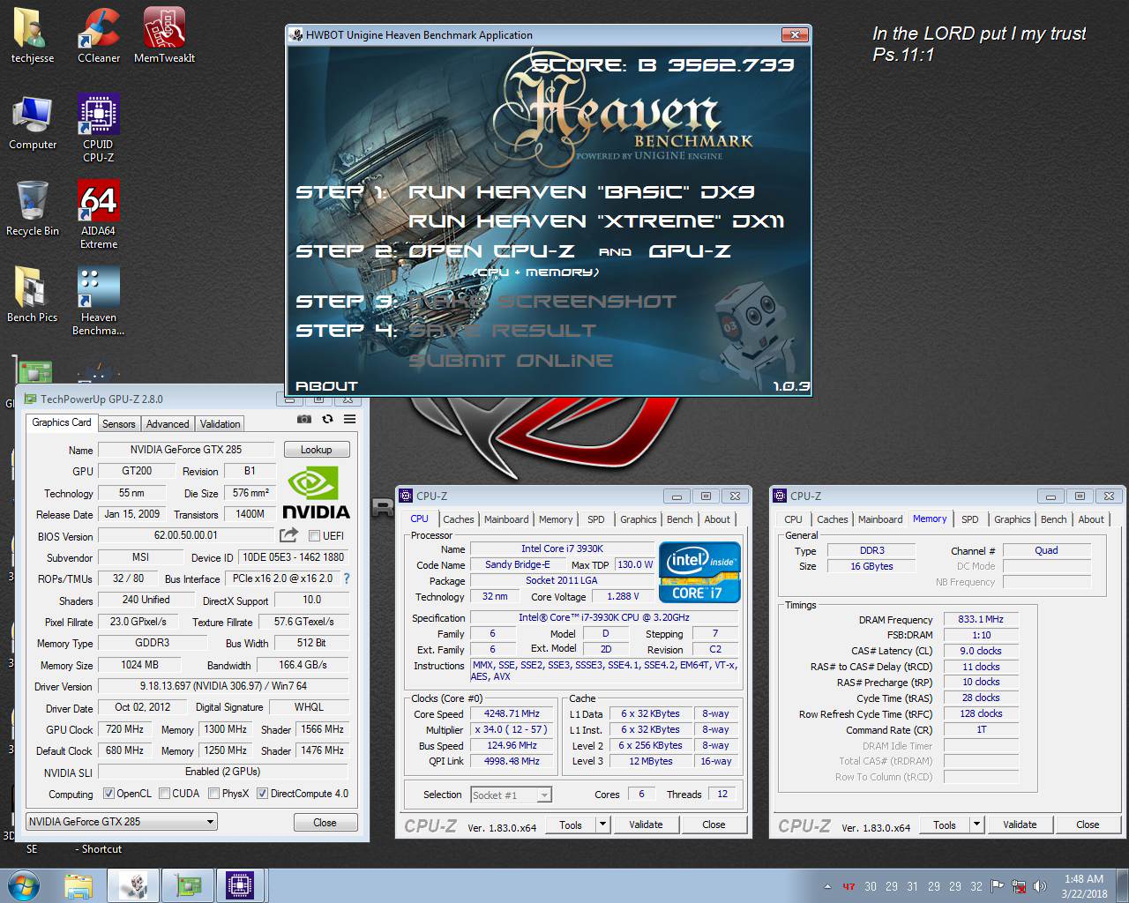The width and height of the screenshot is (1129, 903).
Task: Click the NVIDIA logo in GPU-Z
Action: 316,494
